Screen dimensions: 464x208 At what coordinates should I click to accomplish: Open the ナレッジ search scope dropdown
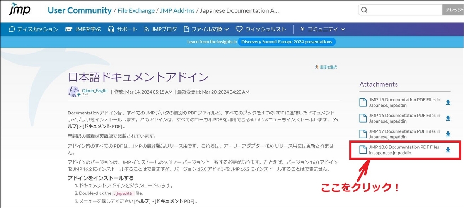pyautogui.click(x=453, y=10)
